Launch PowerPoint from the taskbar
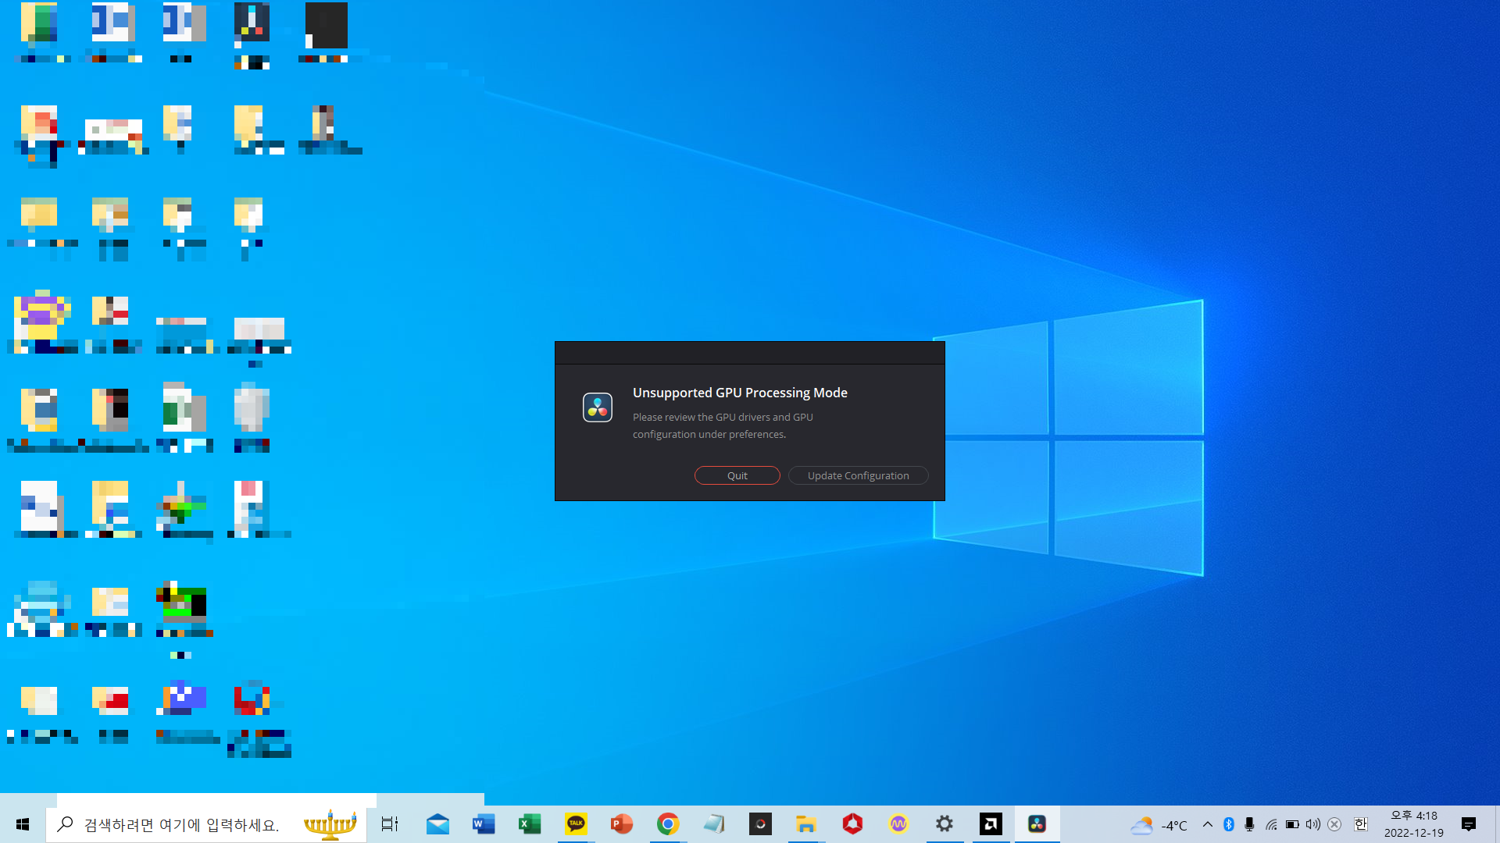 (622, 824)
